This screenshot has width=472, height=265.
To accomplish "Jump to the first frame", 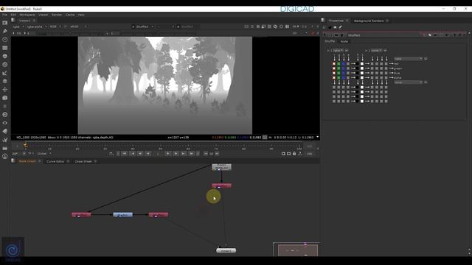I will [125, 154].
